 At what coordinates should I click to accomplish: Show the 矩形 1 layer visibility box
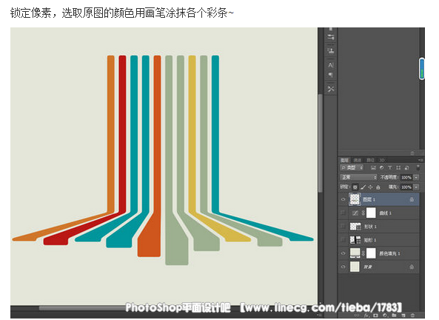point(344,240)
